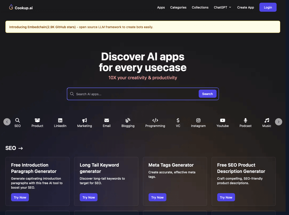
Task: Open the Instagram category icon
Action: pos(198,120)
